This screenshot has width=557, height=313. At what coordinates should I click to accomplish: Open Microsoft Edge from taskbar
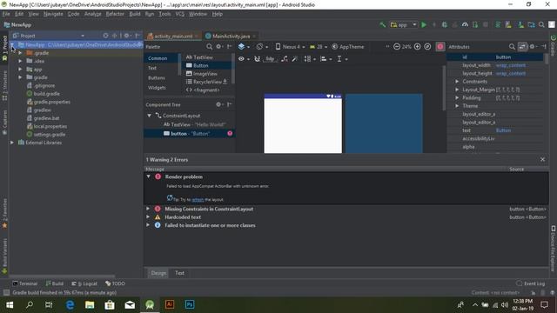70,305
